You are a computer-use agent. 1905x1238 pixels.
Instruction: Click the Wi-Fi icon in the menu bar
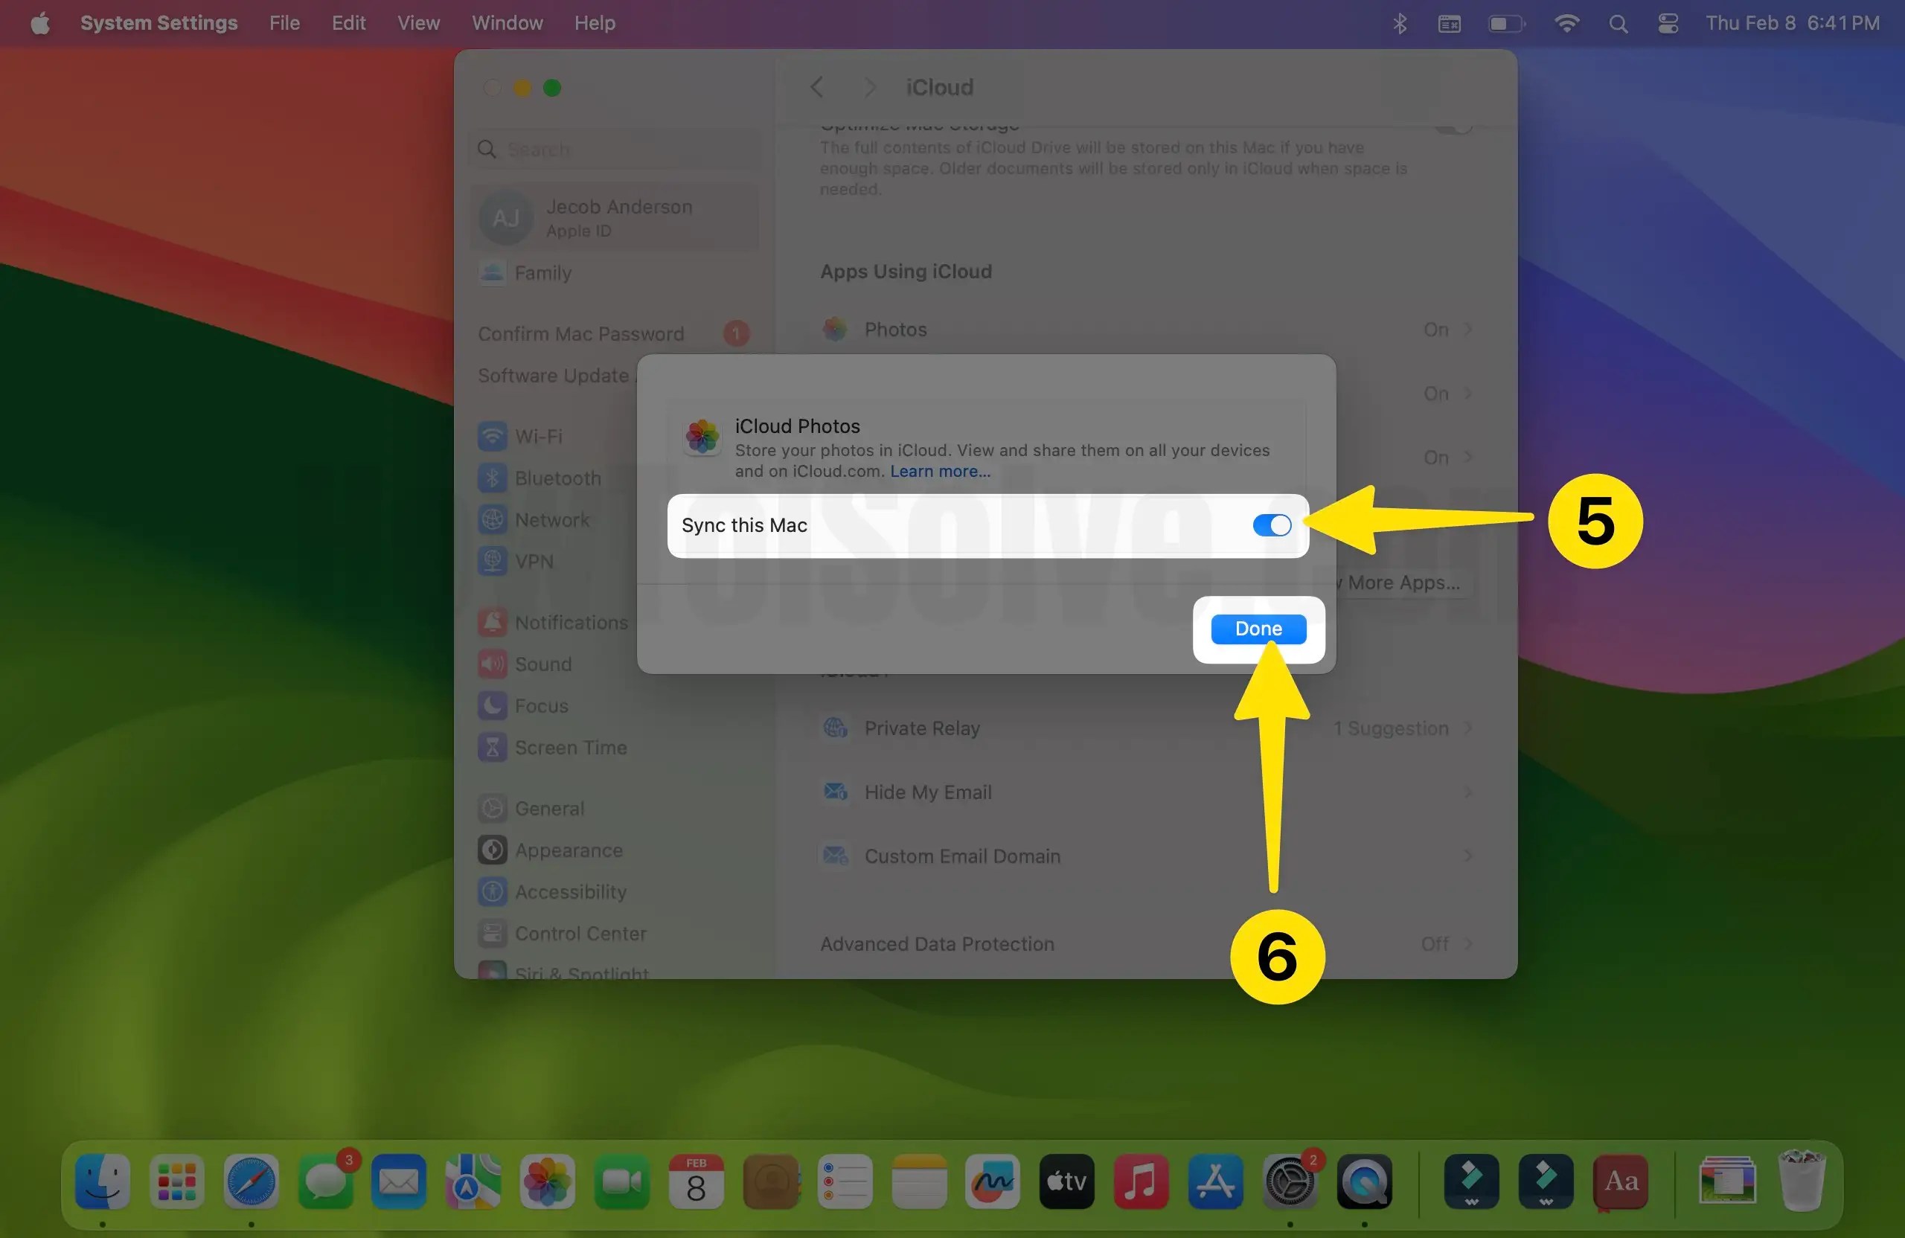tap(1566, 22)
